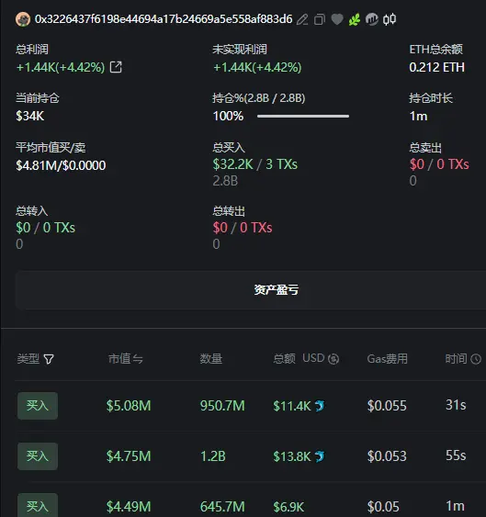486x517 pixels.
Task: Favorite this wallet with heart icon
Action: coord(337,19)
